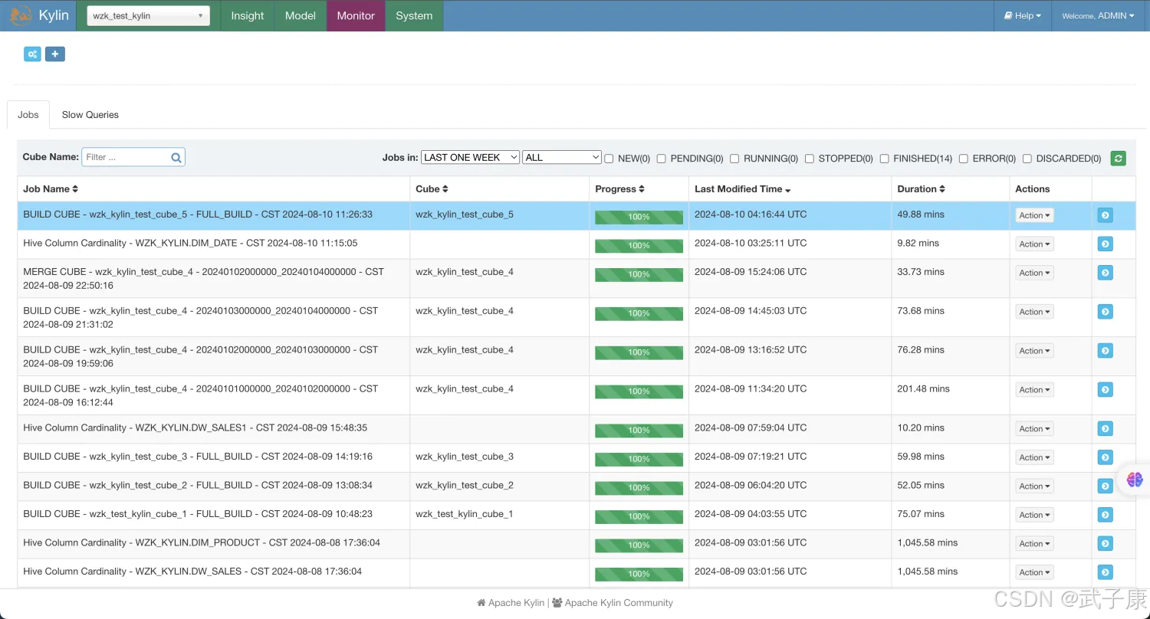Enable the FINISHED(14) checkbox

click(x=885, y=159)
